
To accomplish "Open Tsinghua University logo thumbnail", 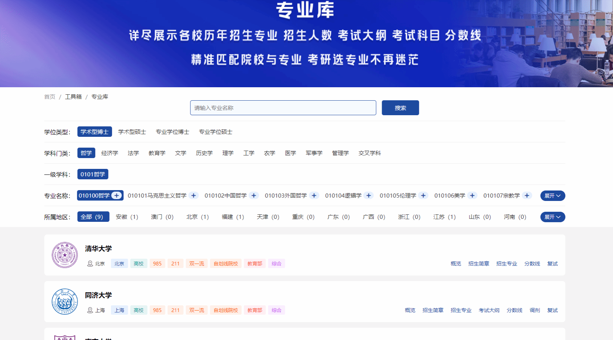I will coord(65,255).
